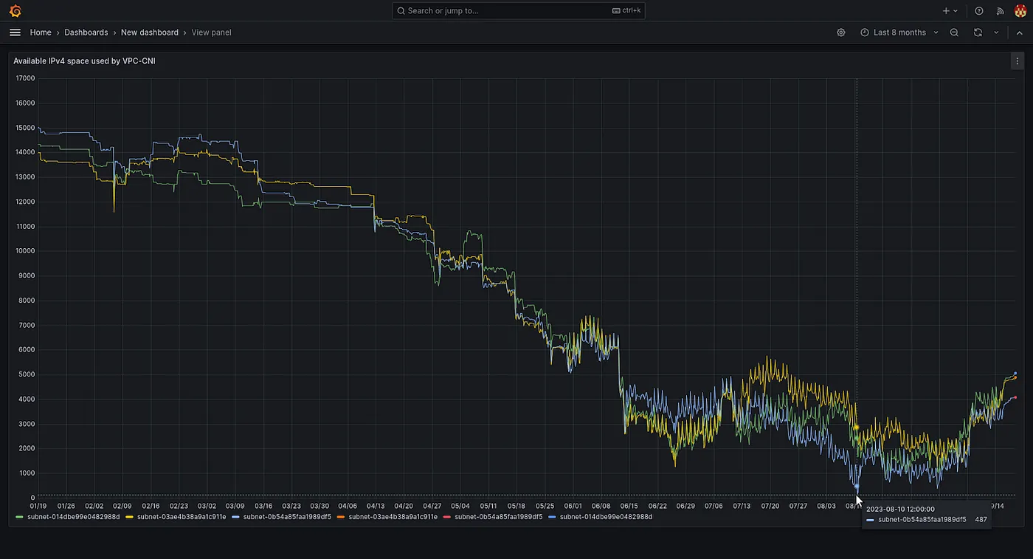Zoom out the time range
Image resolution: width=1033 pixels, height=559 pixels.
click(x=954, y=32)
